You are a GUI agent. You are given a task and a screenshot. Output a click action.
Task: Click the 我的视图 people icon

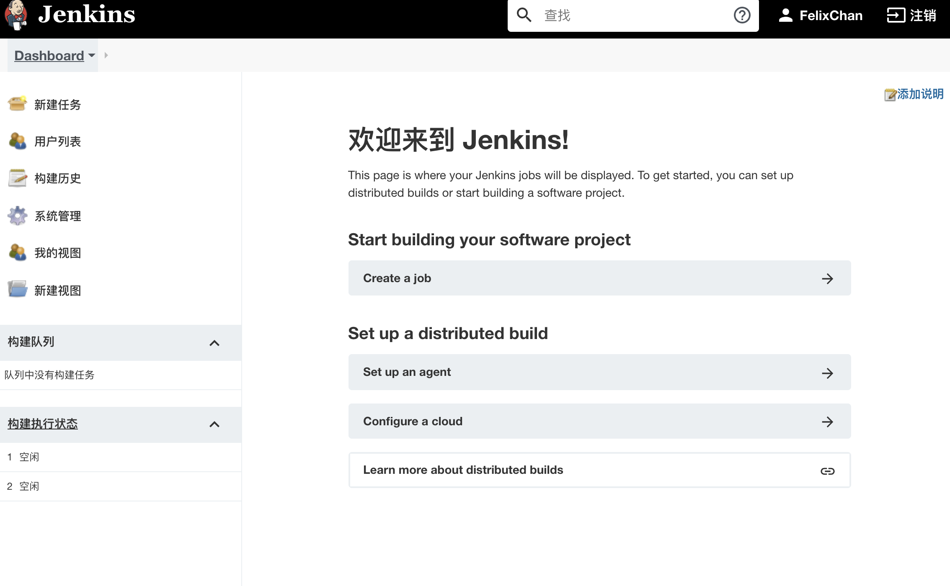coord(17,252)
